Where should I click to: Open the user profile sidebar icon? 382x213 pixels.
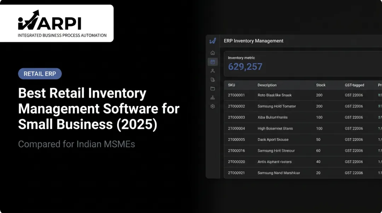pyautogui.click(x=213, y=71)
